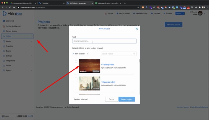Click the VideoMan logo
This screenshot has width=209, height=120.
pyautogui.click(x=12, y=14)
